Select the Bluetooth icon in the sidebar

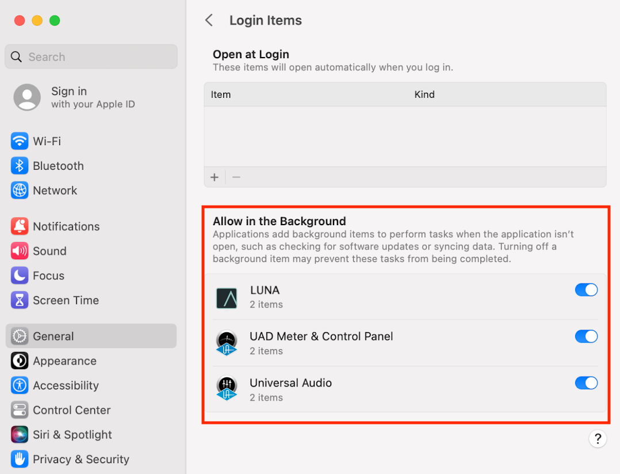(x=16, y=165)
